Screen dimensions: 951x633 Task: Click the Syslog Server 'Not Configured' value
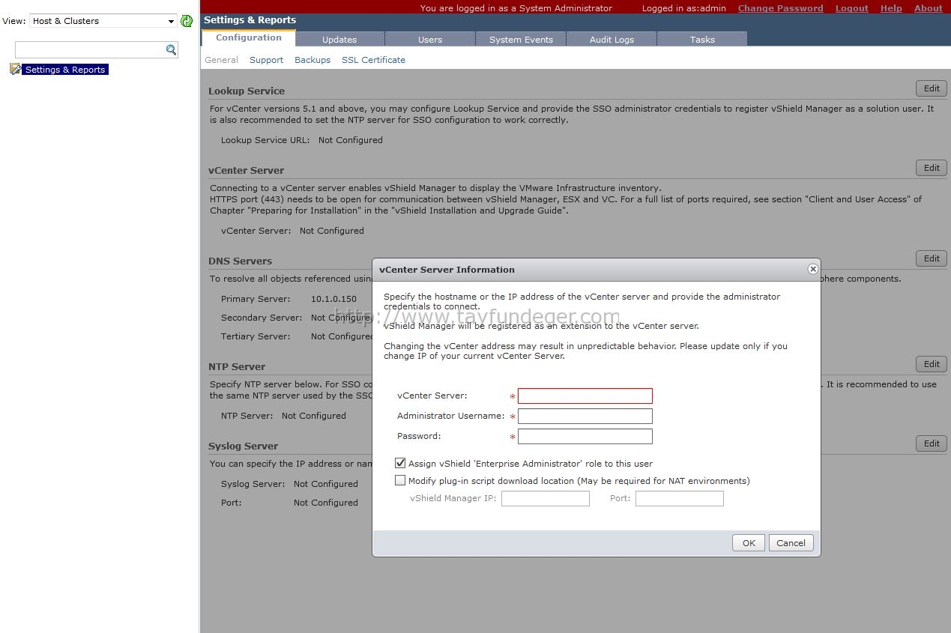(x=325, y=484)
